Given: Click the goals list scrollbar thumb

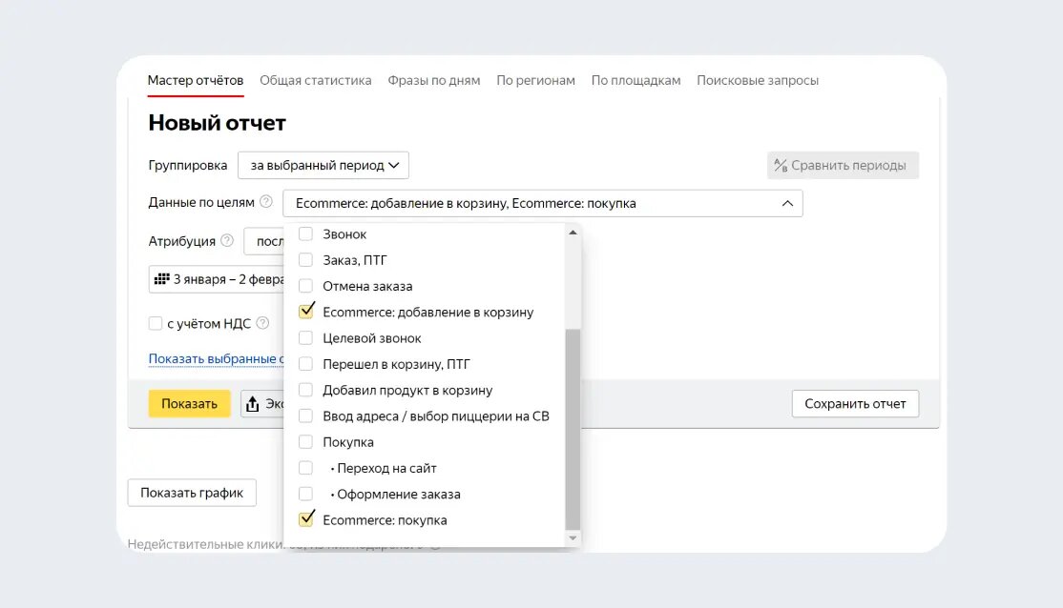Looking at the screenshot, I should click(x=573, y=429).
